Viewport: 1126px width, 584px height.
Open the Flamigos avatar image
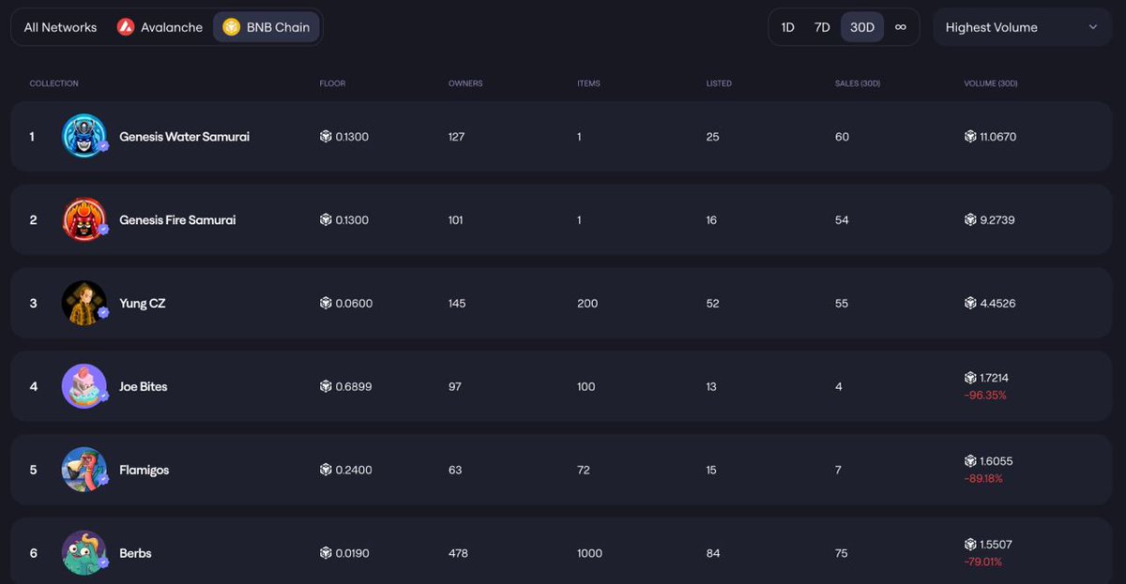pyautogui.click(x=84, y=470)
